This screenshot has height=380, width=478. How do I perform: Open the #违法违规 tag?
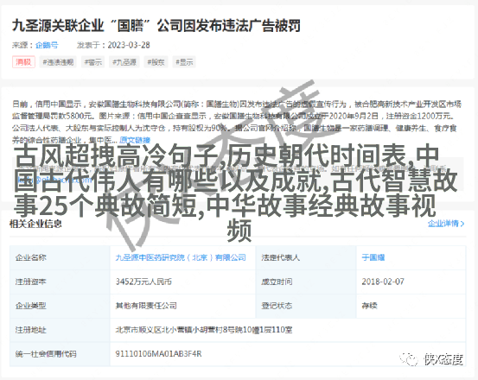click(58, 62)
